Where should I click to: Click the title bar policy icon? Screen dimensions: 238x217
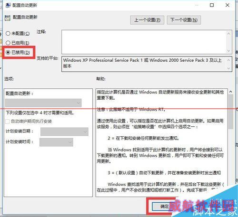click(8, 5)
